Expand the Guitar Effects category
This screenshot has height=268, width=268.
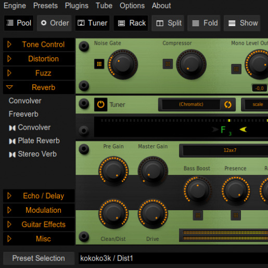pos(39,224)
